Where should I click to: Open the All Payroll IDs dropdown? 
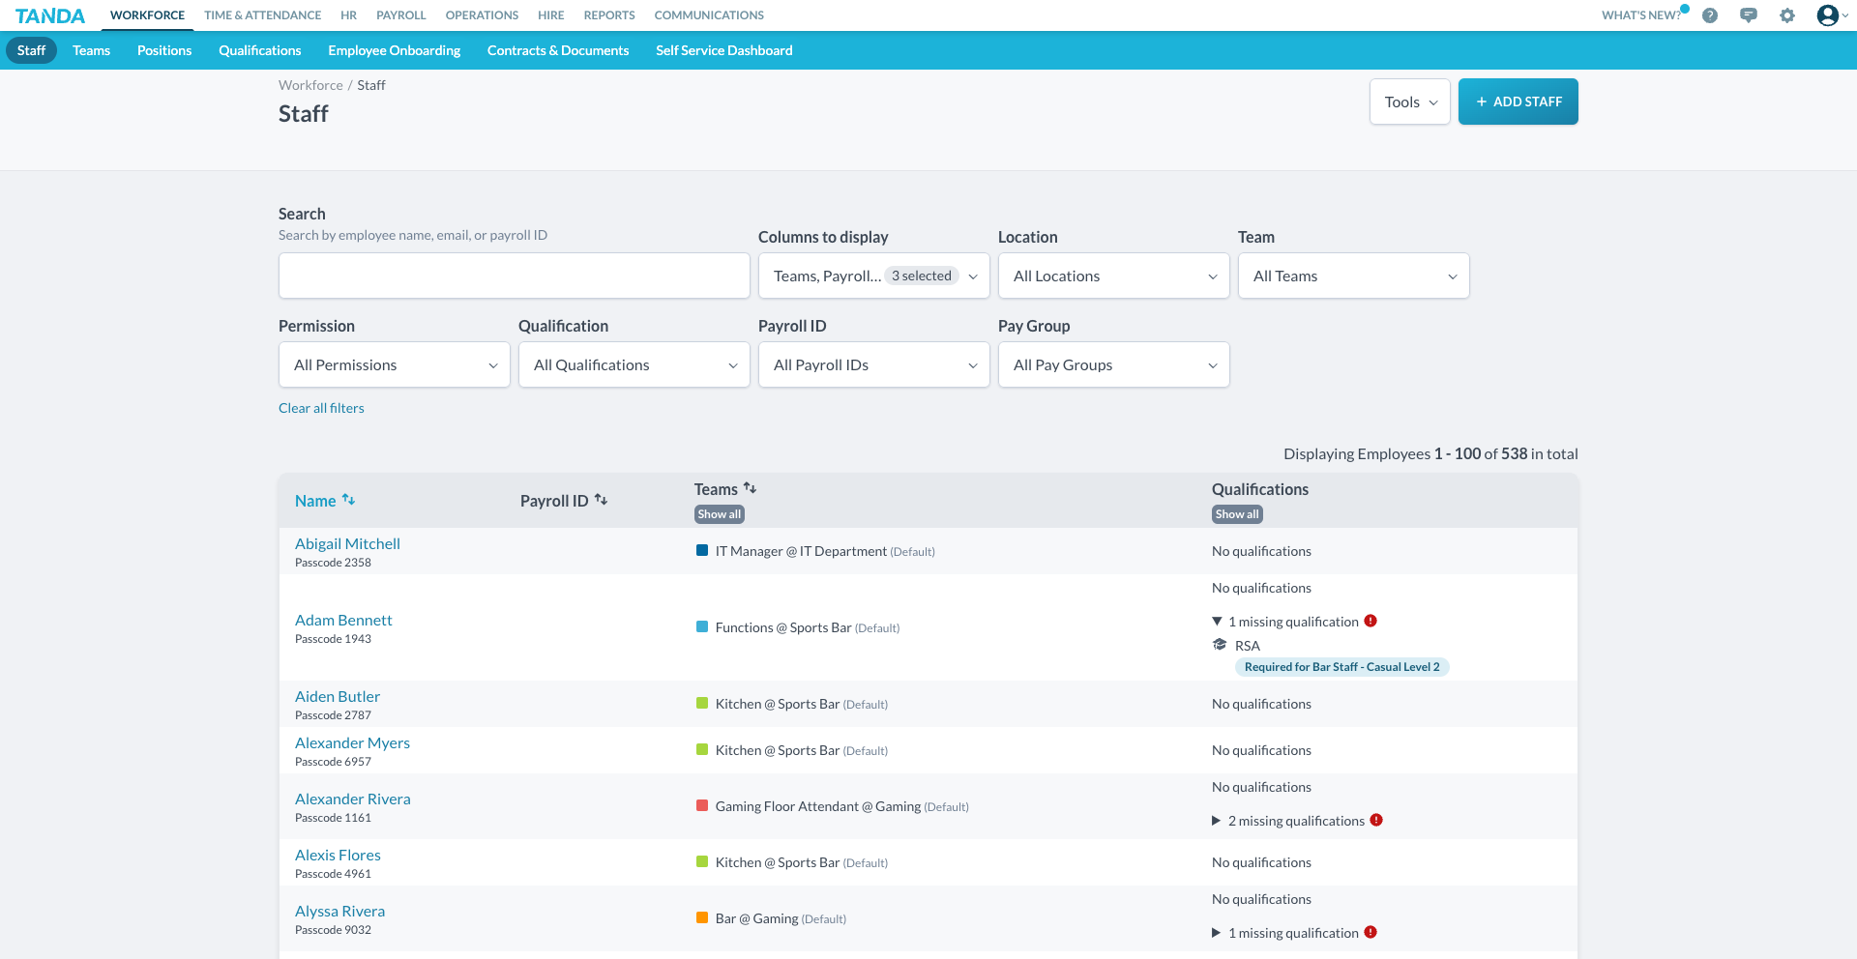[x=873, y=364]
